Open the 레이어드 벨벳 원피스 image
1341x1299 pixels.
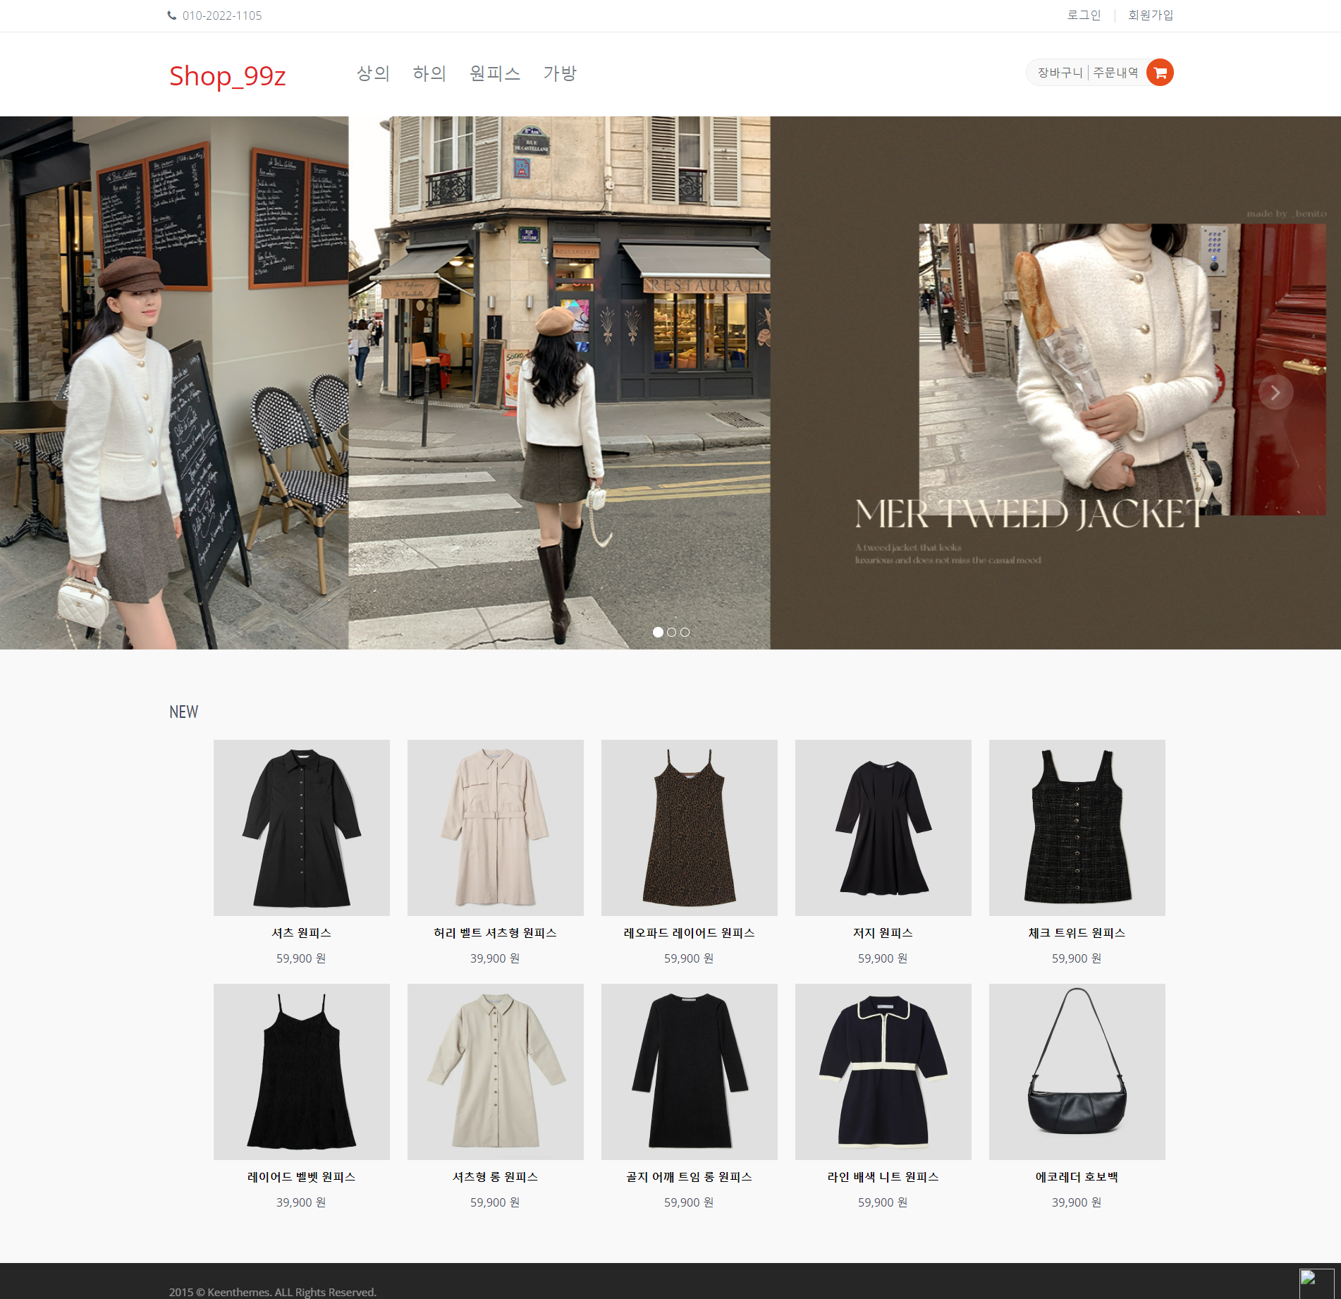(302, 1072)
